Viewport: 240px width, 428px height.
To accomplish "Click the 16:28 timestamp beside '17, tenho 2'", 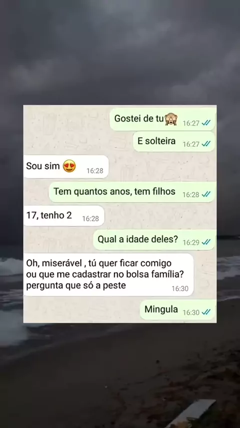I will [x=90, y=219].
